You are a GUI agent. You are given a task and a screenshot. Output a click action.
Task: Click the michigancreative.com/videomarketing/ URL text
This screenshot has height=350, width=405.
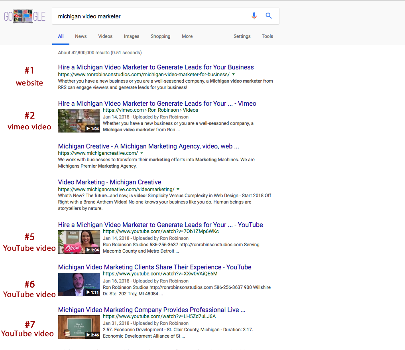click(116, 189)
